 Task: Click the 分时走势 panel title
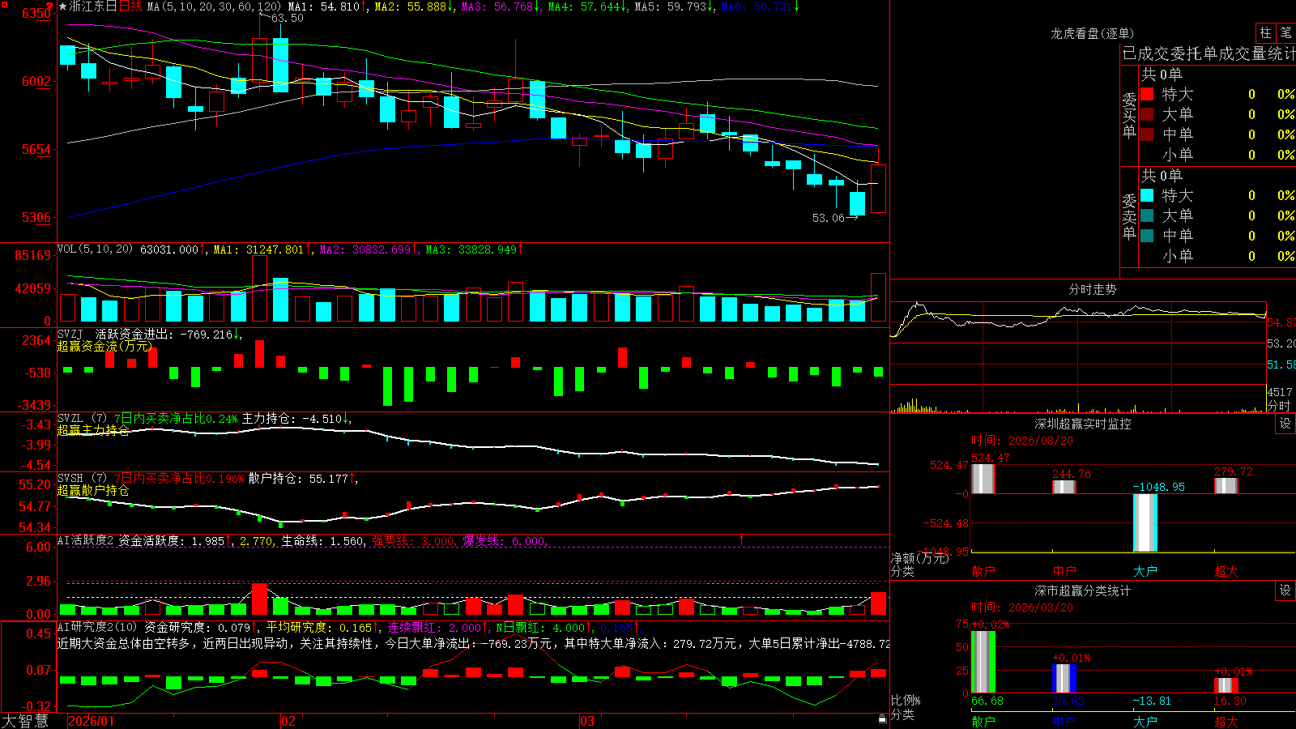(1092, 289)
